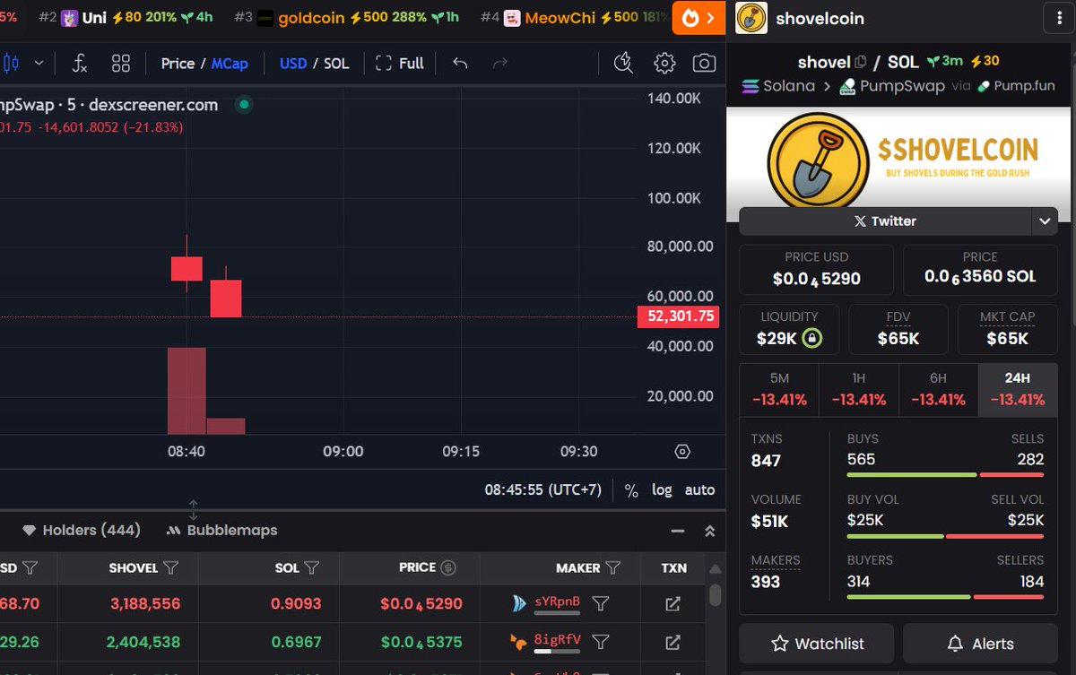The height and width of the screenshot is (675, 1076).
Task: Open transaction link for sYRpnB row
Action: tap(672, 604)
